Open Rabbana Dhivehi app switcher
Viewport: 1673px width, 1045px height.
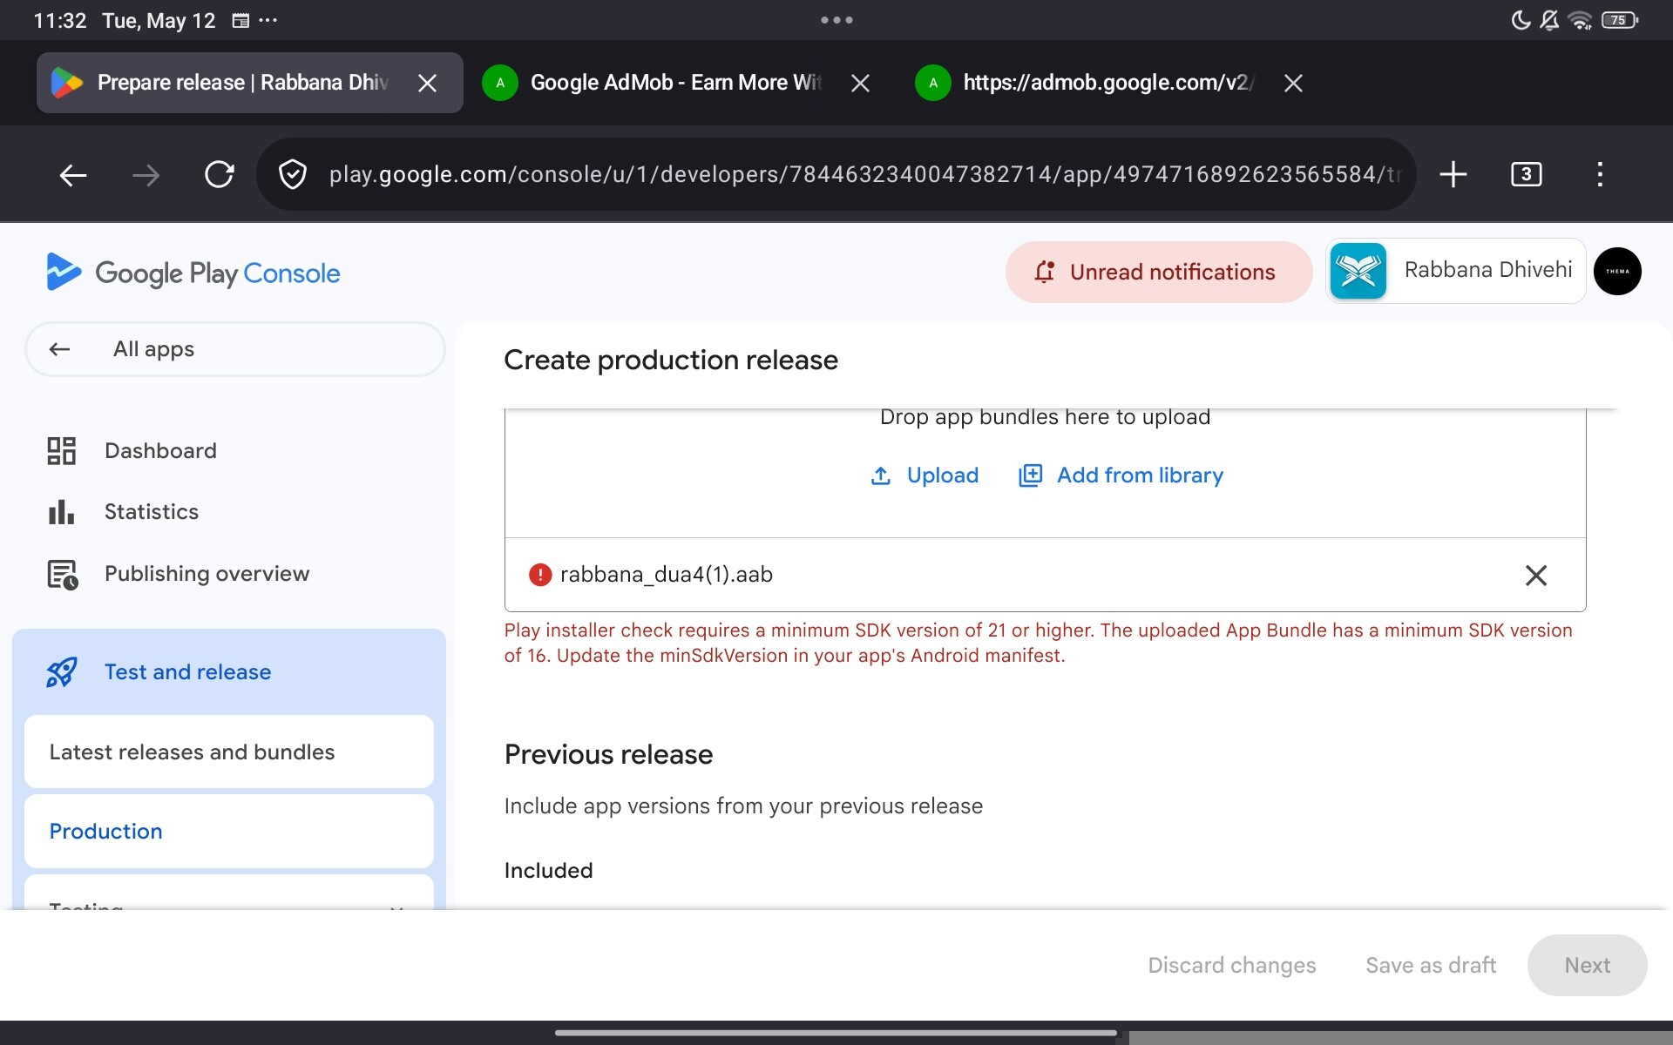coord(1455,271)
